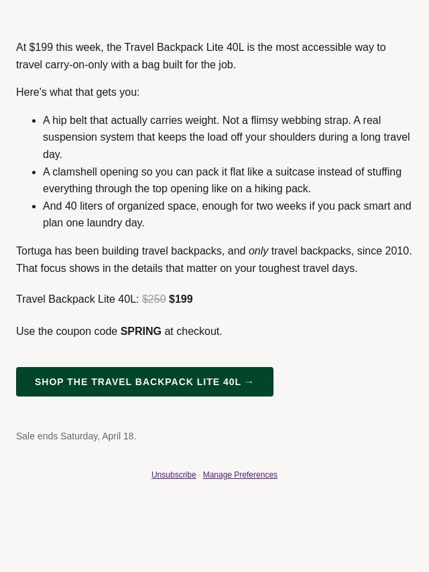Click the Shop the Travel Backpack Lite 40L button

click(144, 382)
